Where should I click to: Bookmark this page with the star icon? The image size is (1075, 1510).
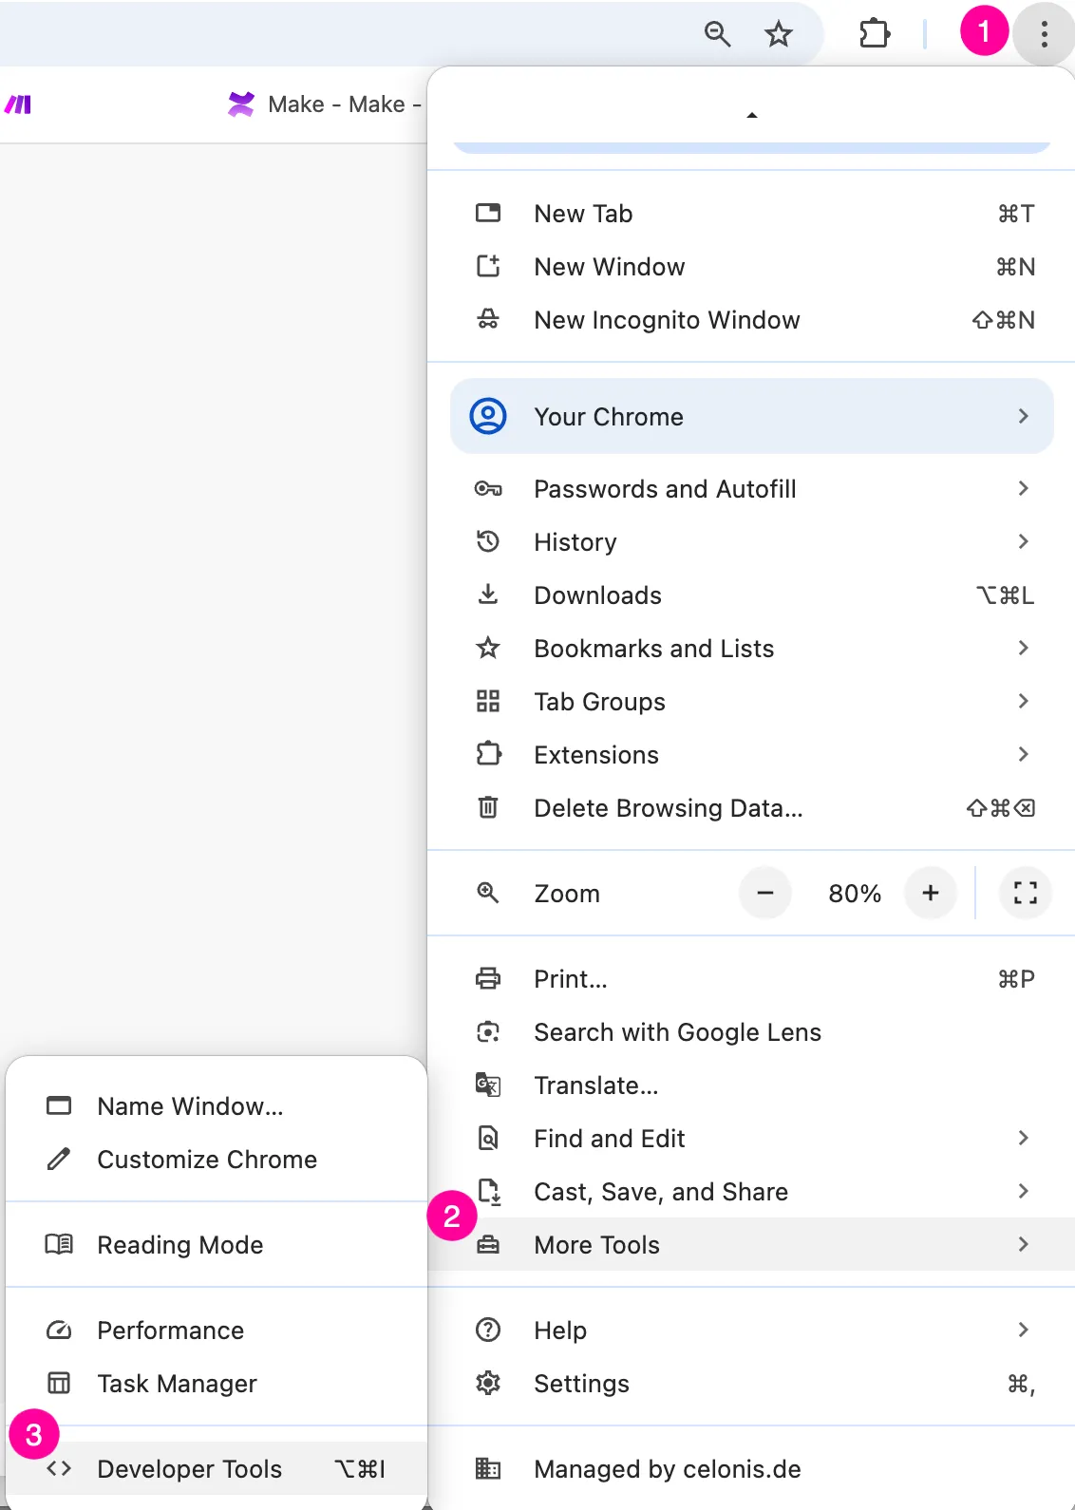point(779,34)
